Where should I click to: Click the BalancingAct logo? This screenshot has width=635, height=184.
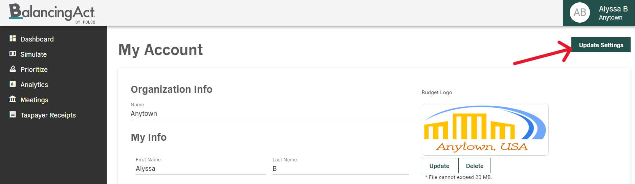point(52,14)
